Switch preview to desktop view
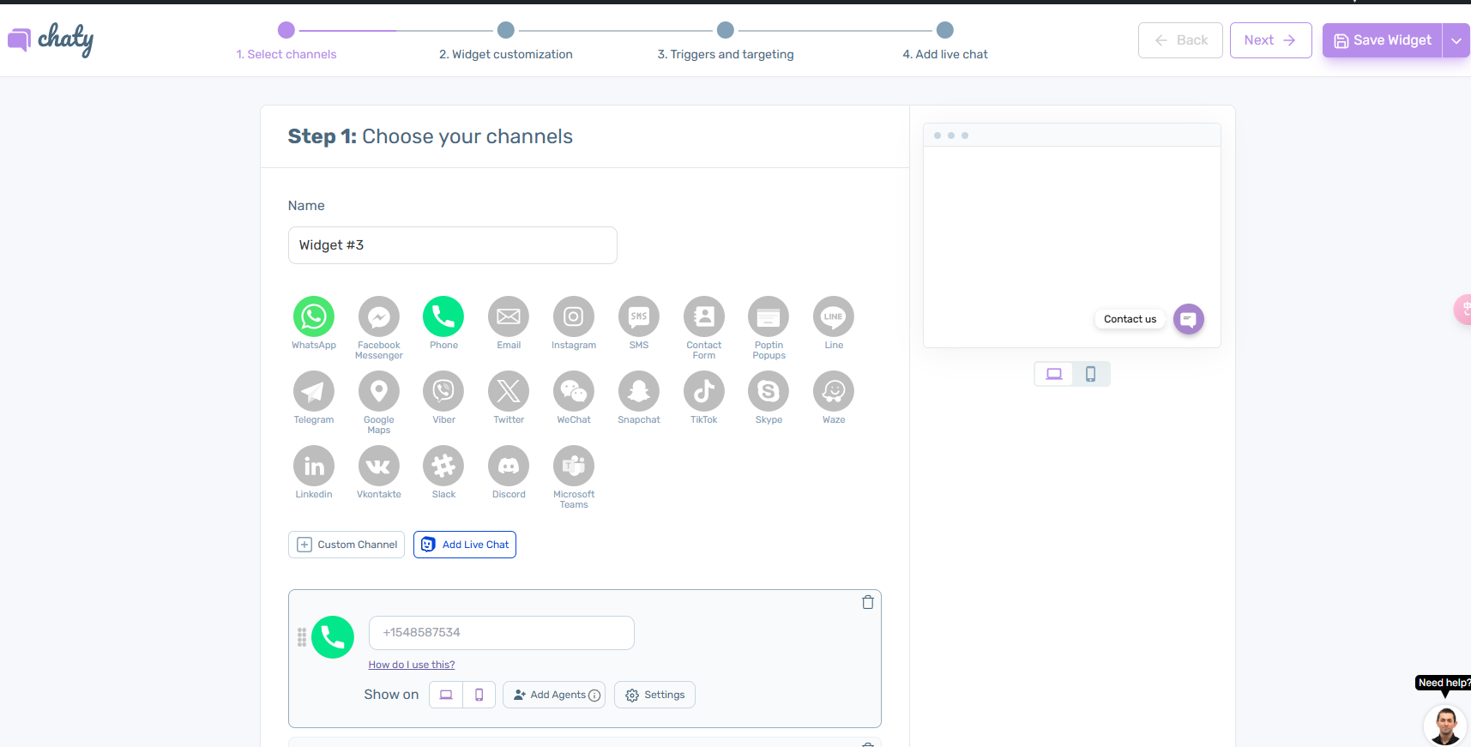Viewport: 1471px width, 747px height. [x=1054, y=374]
